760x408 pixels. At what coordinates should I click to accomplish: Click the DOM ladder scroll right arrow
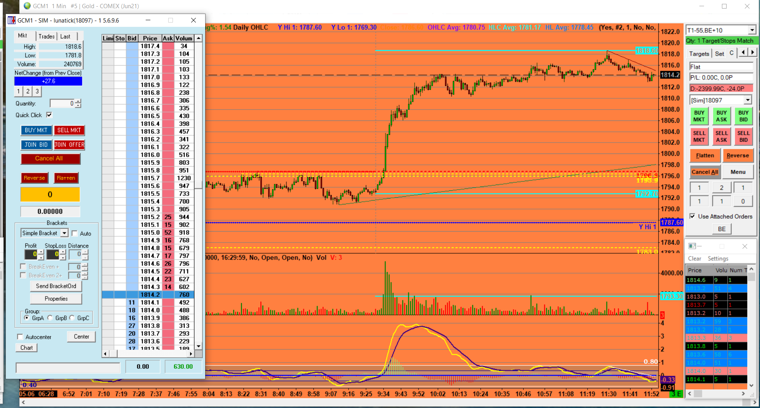(x=191, y=354)
